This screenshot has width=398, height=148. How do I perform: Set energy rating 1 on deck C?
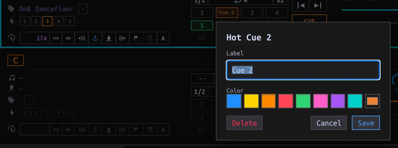(x=25, y=112)
